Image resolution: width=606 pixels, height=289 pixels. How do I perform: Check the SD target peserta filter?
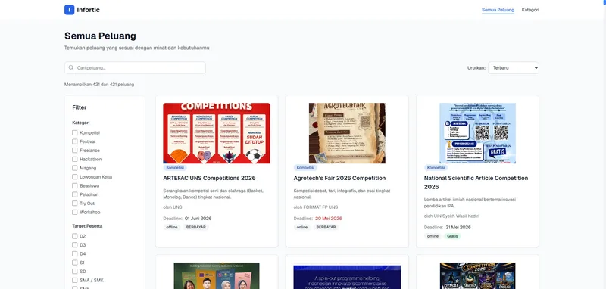(74, 272)
